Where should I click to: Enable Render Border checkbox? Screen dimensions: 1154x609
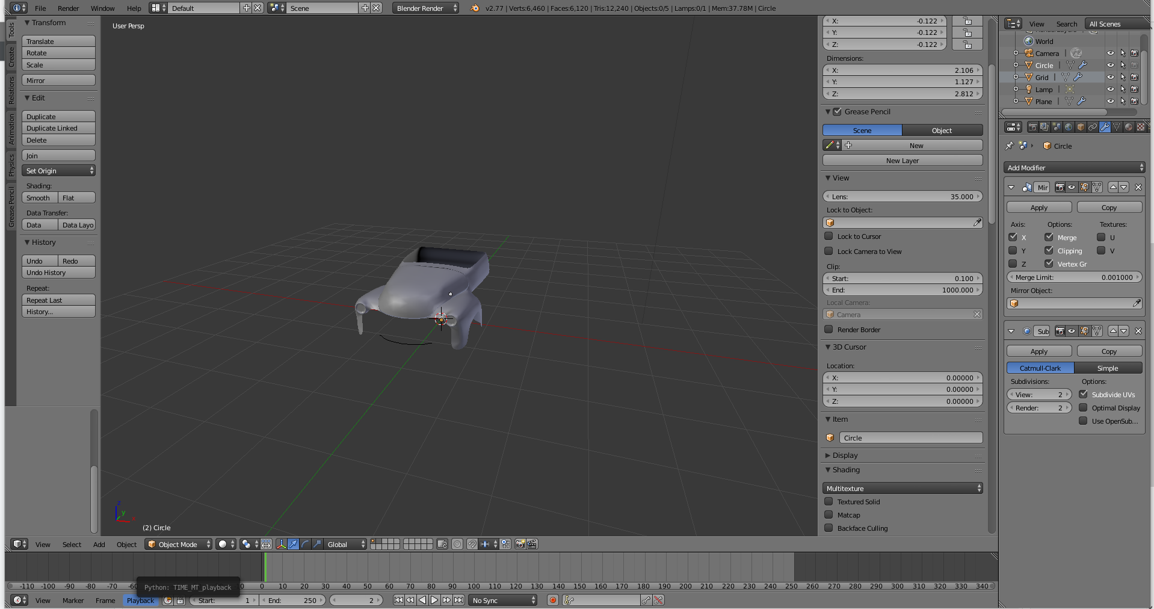click(x=828, y=329)
